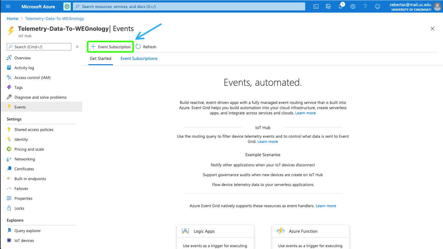Send feedback using the smiley icon
443x249 pixels.
click(x=377, y=6)
